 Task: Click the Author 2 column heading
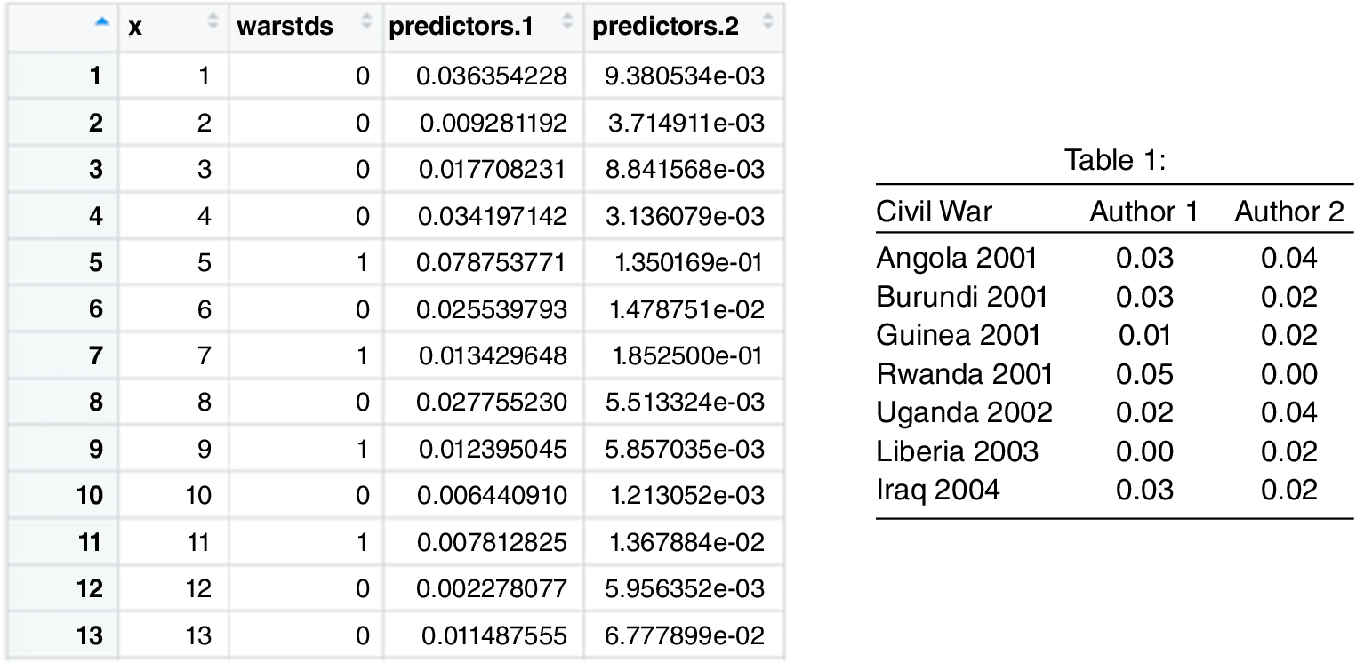1288,212
